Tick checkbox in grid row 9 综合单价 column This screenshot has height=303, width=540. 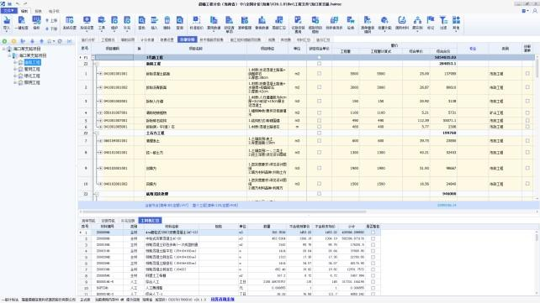click(x=320, y=168)
